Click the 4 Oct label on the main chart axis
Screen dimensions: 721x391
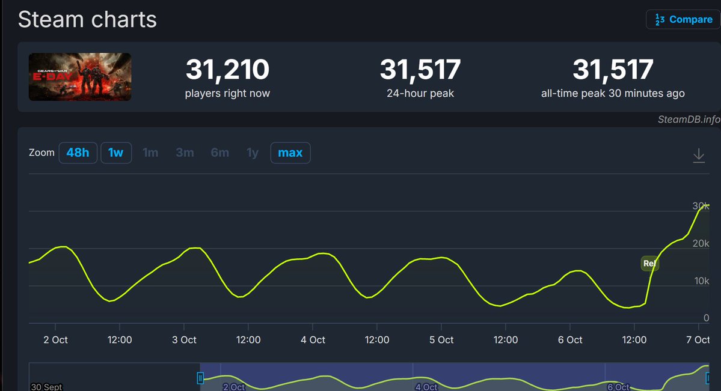pyautogui.click(x=313, y=340)
